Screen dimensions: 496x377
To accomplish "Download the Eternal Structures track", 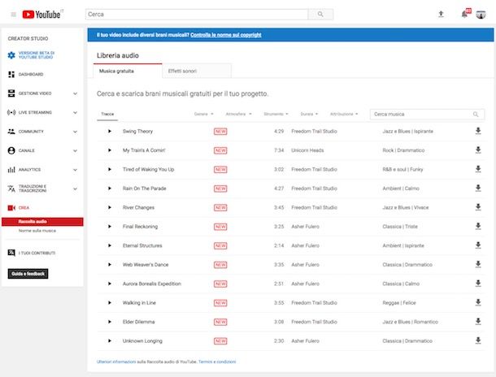I will 478,245.
